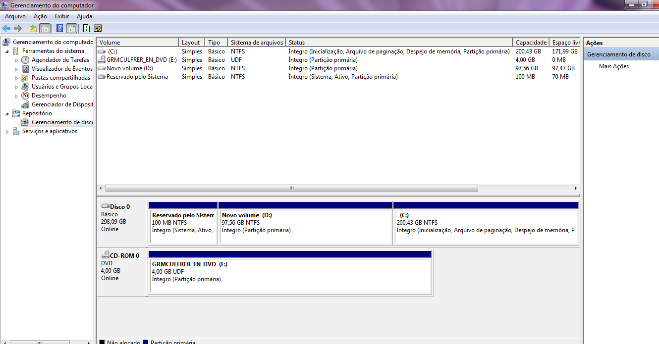Select Gerenciamento de disco in the tree
The image size is (659, 344).
57,122
